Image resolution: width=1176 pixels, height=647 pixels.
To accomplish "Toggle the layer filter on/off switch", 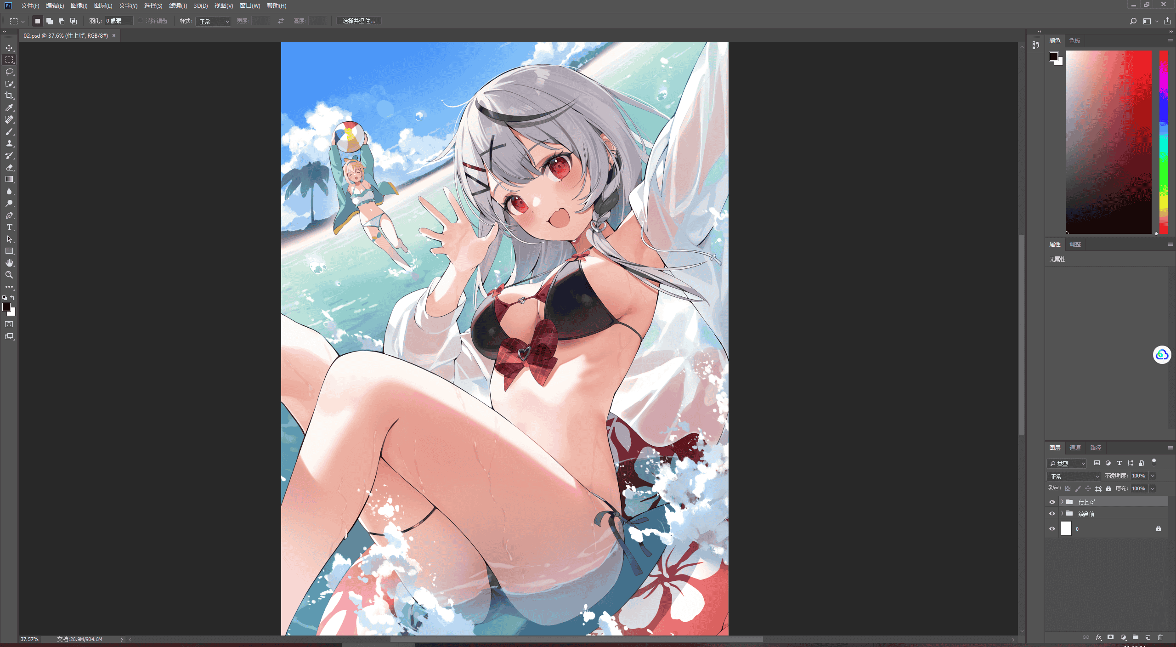I will tap(1153, 462).
